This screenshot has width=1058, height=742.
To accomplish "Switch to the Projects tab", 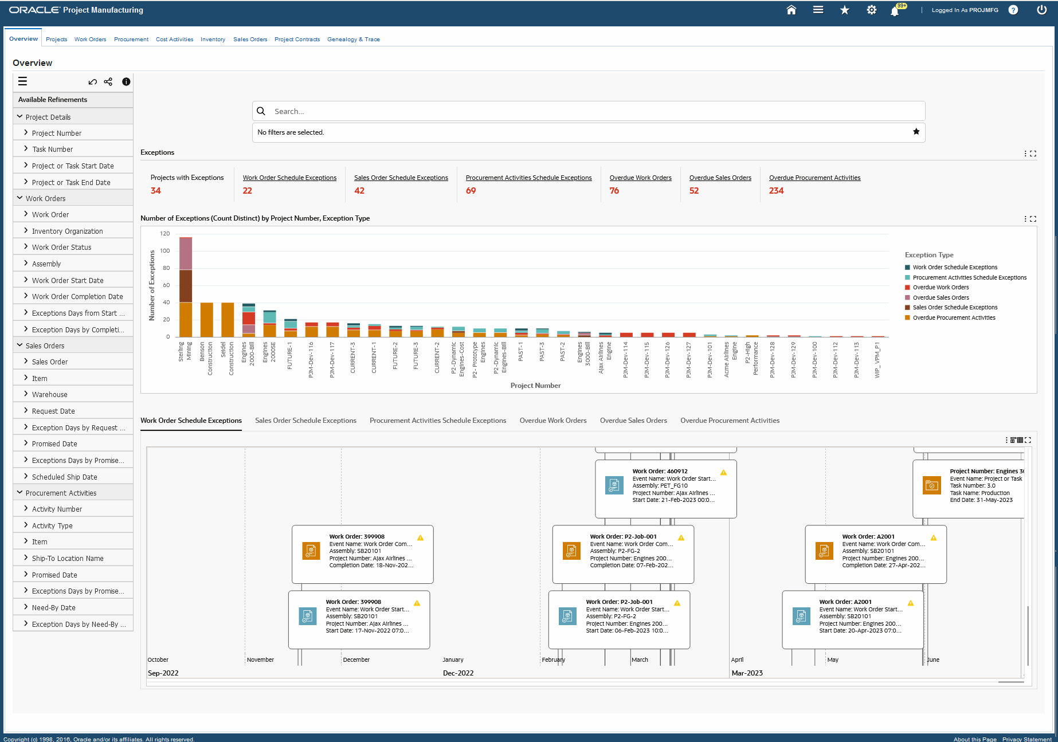I will pos(56,40).
